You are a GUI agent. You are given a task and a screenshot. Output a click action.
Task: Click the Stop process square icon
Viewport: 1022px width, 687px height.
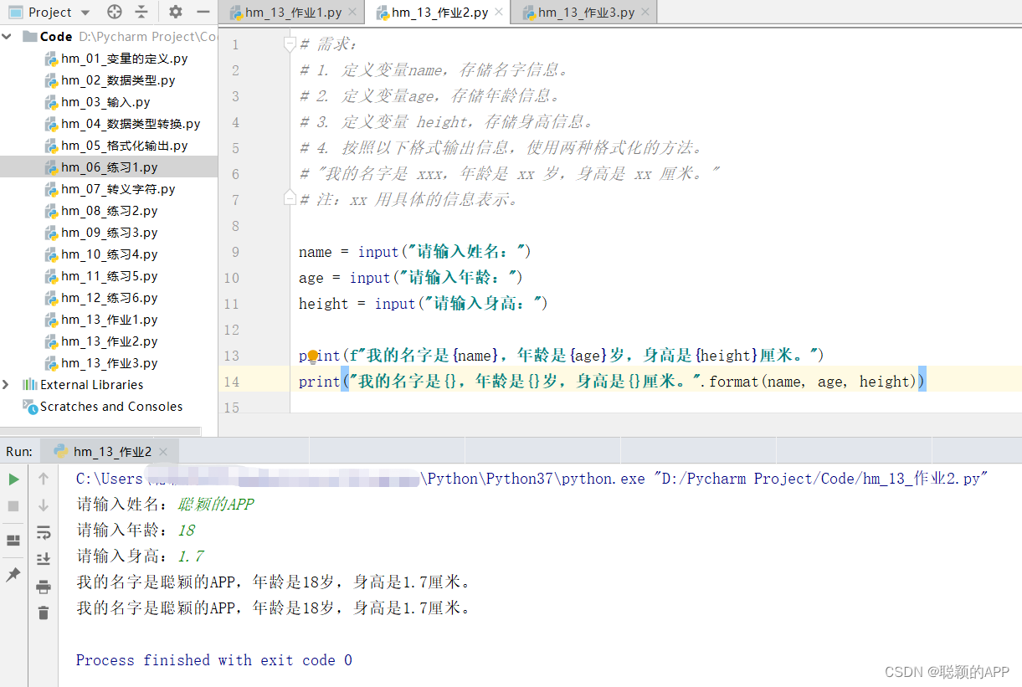(13, 506)
